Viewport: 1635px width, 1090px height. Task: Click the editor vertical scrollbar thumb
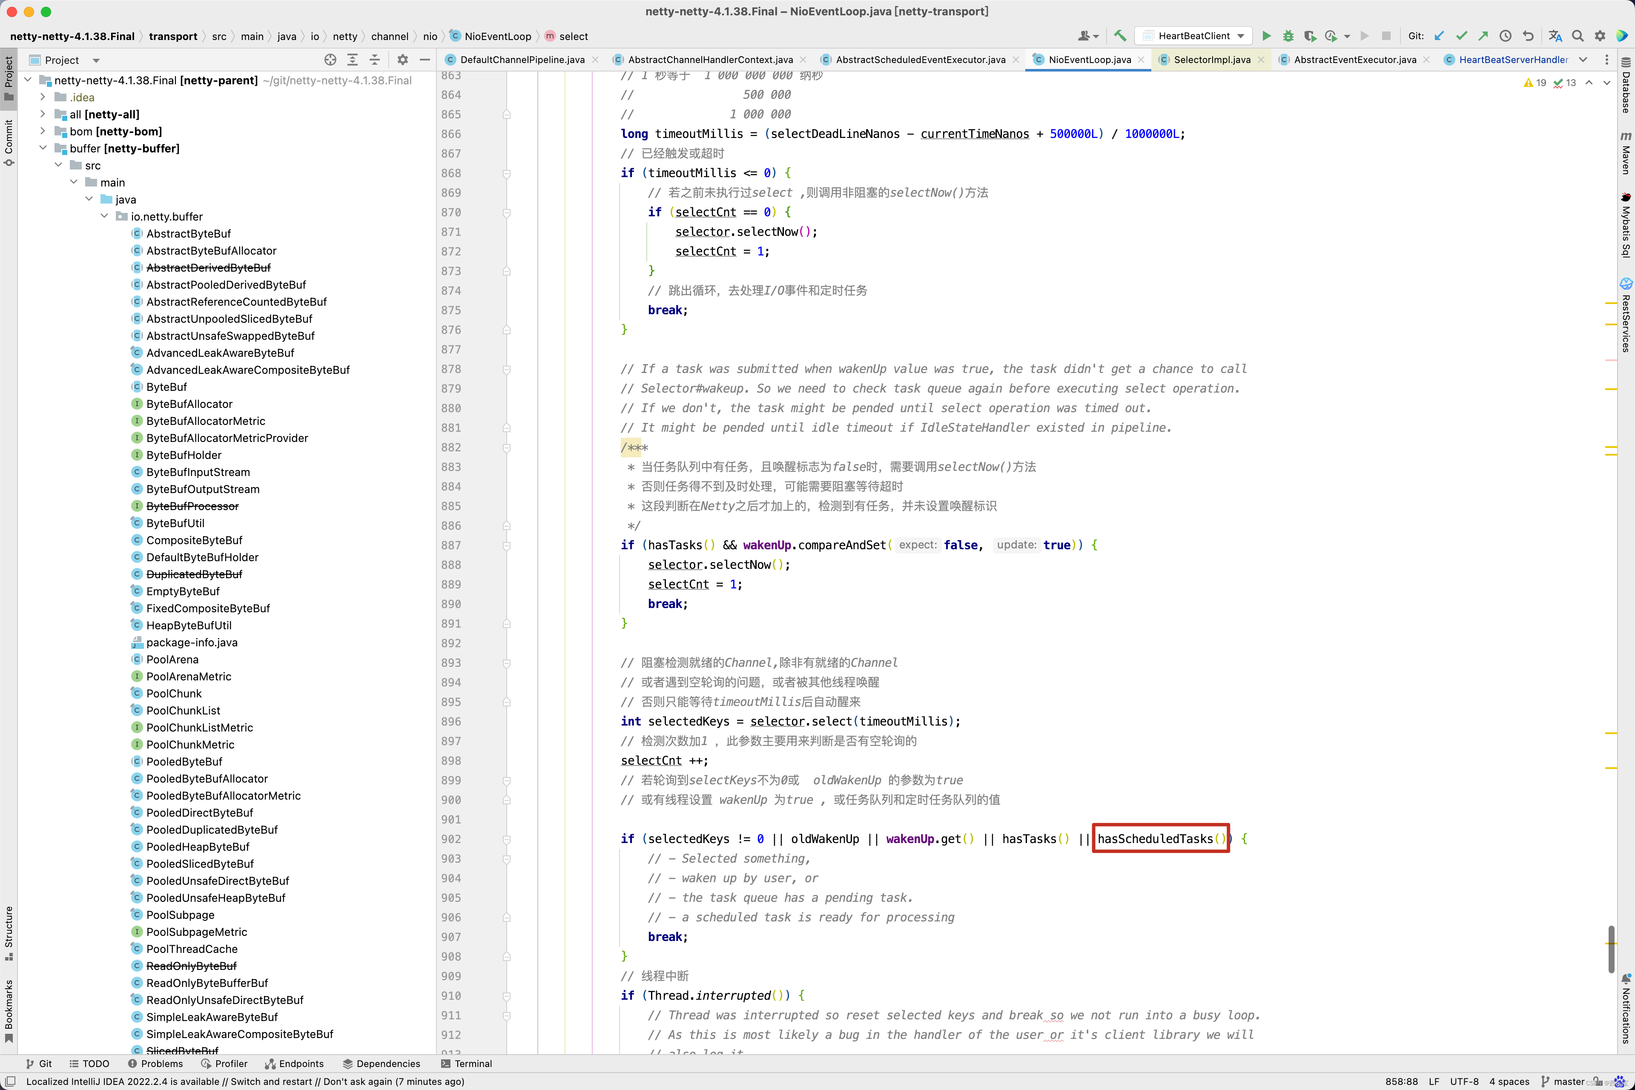click(x=1611, y=949)
